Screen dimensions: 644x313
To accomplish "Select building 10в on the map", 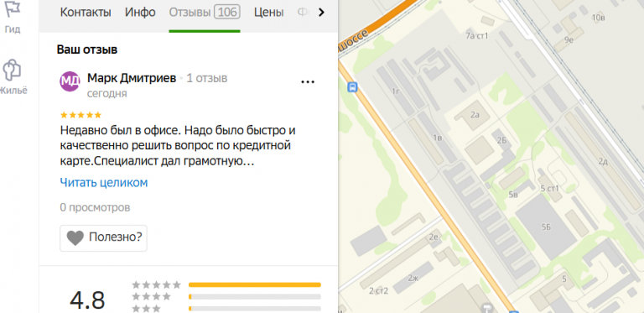I will pyautogui.click(x=599, y=18).
